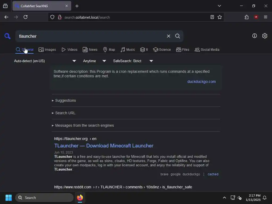Open duckduckgo.com infobox link
Viewport: 272px width, 204px height.
click(201, 82)
